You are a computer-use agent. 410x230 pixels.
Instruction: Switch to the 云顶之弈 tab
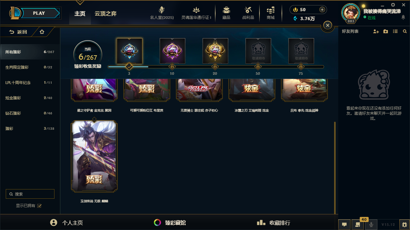click(105, 13)
